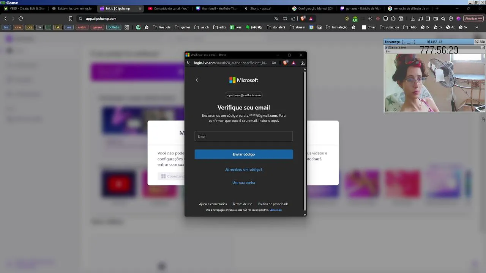Open the 'I.A.' bookmark
Image resolution: width=486 pixels, height=273 pixels.
click(x=57, y=27)
